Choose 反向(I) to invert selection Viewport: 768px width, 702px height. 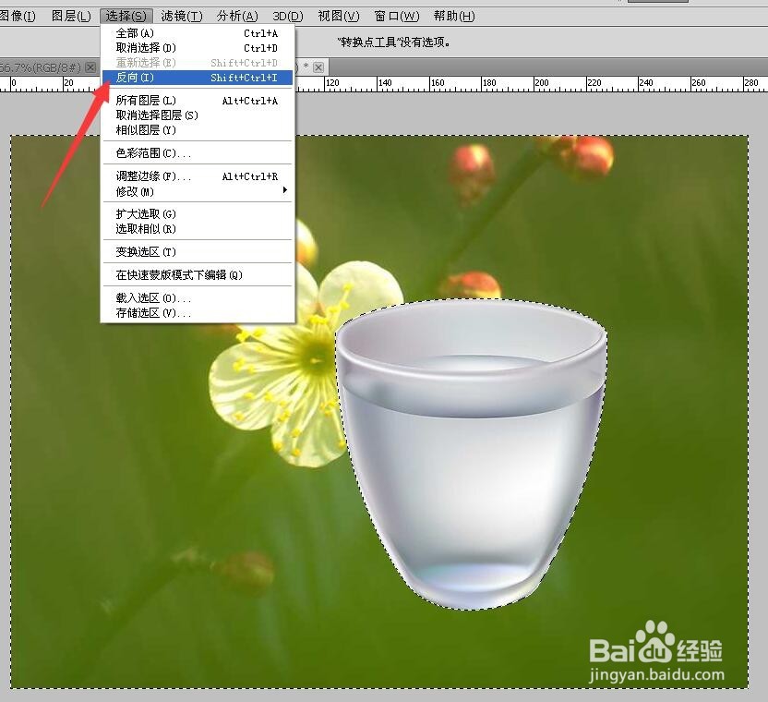pyautogui.click(x=198, y=78)
